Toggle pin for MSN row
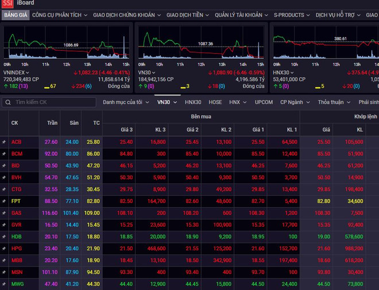 (3, 272)
